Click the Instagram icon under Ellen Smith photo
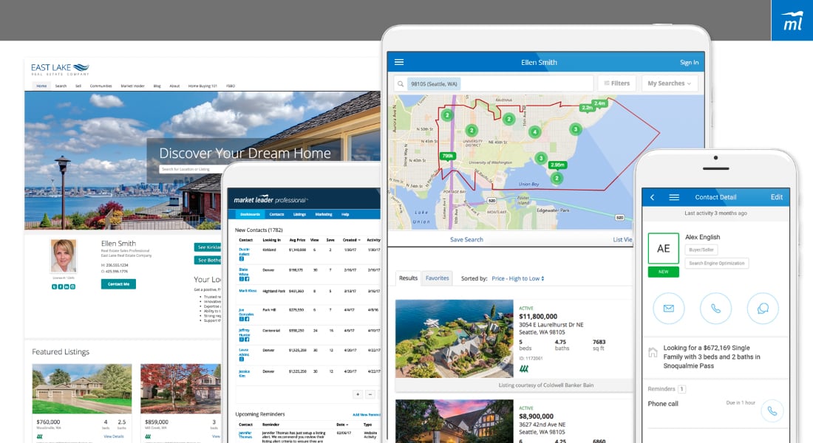This screenshot has height=443, width=813. tap(72, 286)
